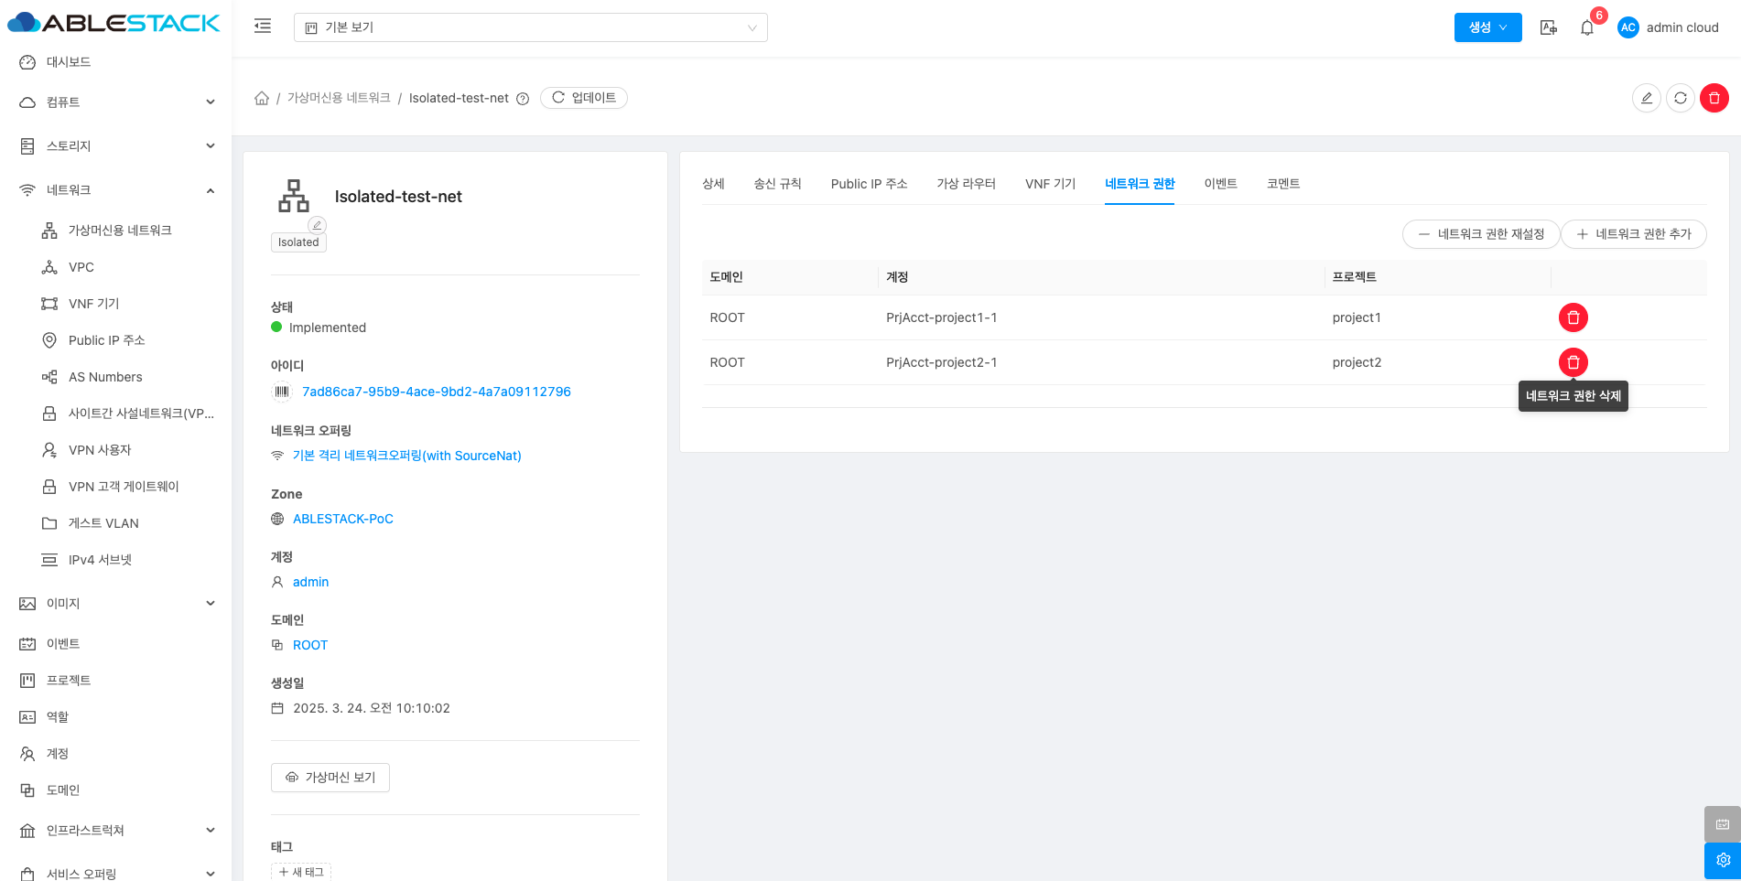The image size is (1741, 881).
Task: Switch to the 송신 규칙 tab
Action: pos(777,184)
